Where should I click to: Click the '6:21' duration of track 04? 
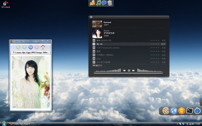click(x=163, y=51)
